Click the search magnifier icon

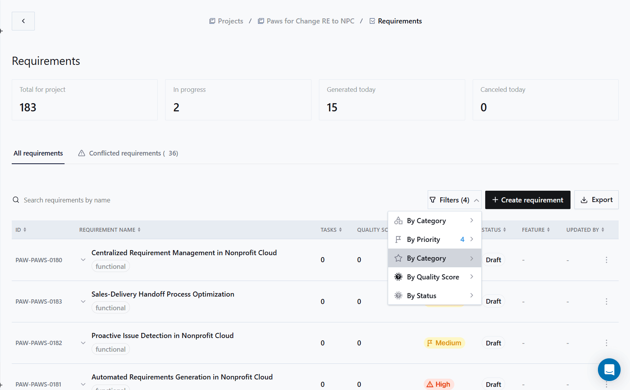coord(16,200)
